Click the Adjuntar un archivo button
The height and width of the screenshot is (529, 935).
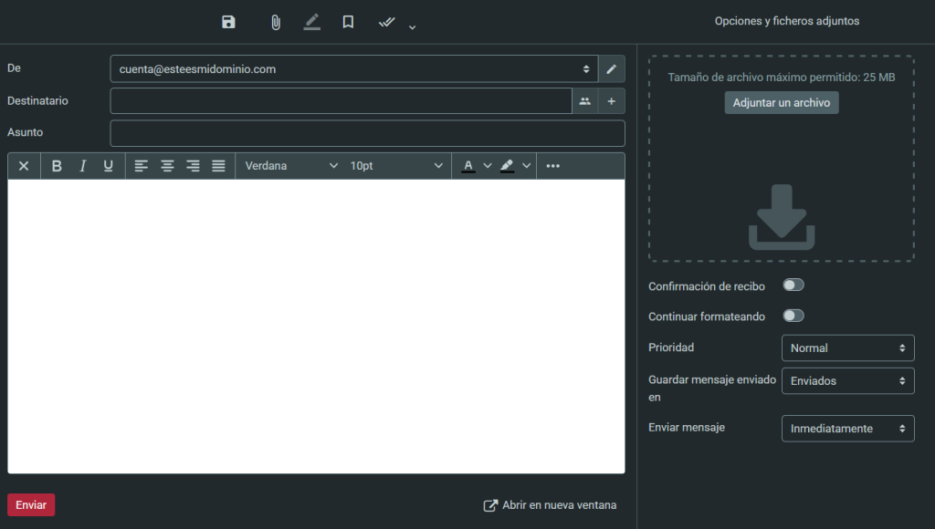pos(782,103)
